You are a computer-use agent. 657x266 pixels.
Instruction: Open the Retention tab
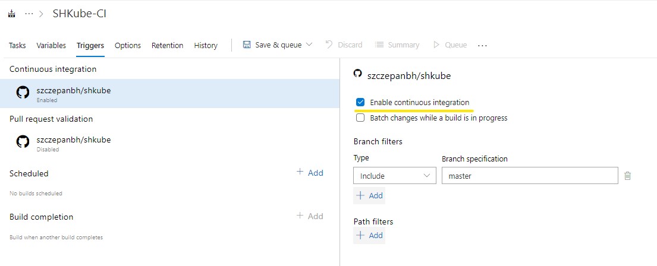pos(167,45)
